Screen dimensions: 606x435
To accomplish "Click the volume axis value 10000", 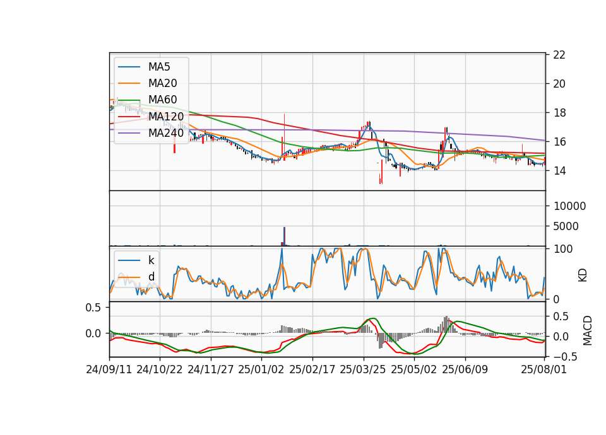I will [569, 206].
